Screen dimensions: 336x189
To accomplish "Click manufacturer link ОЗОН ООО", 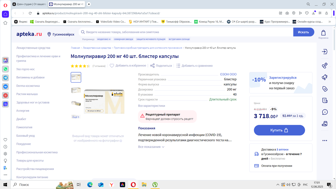I will tap(228, 74).
